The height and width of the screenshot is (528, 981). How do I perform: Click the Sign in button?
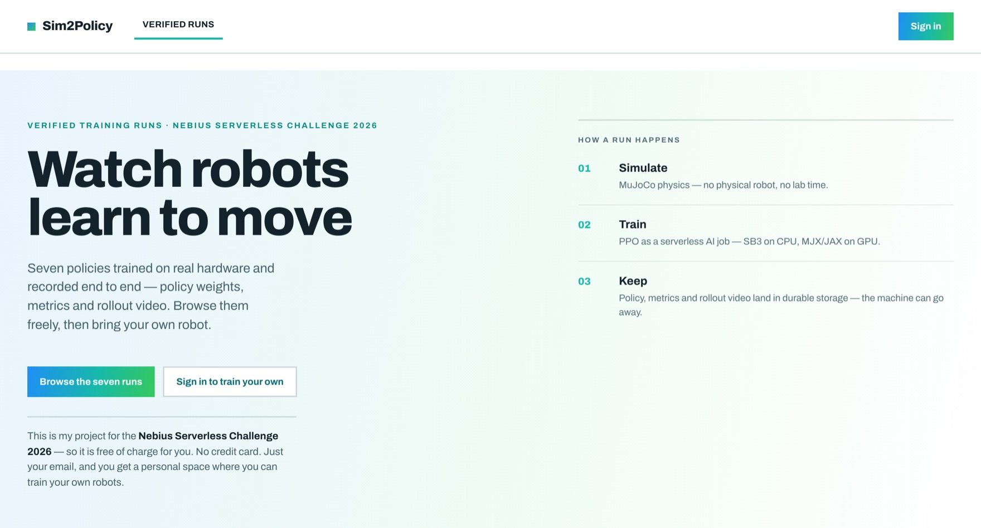[926, 26]
